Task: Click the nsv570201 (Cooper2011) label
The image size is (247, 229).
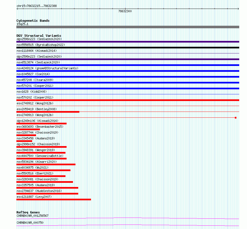Action: 35,86
